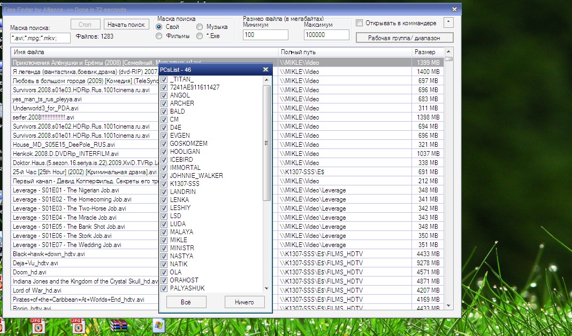
Task: Uncheck the MIKLE computer in PCsList
Action: point(164,240)
